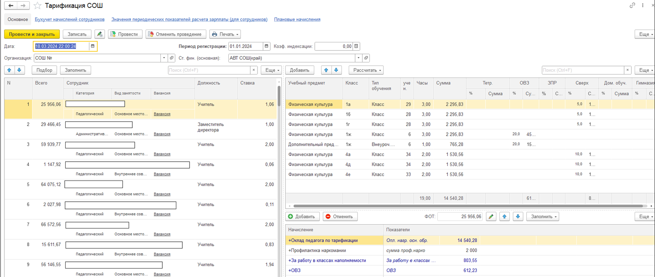655x277 pixels.
Task: Click the open icon beside Организация field
Action: (172, 58)
